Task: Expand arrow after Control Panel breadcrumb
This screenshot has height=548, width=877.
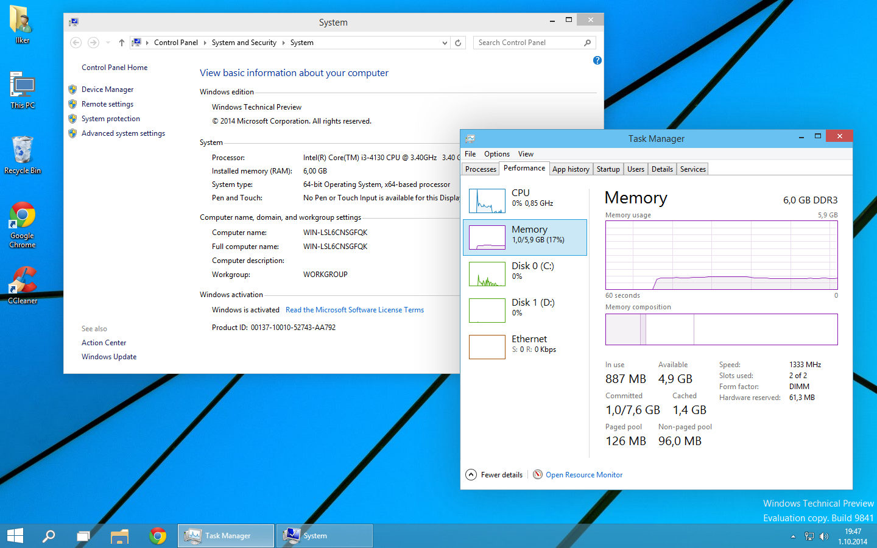Action: pyautogui.click(x=205, y=43)
